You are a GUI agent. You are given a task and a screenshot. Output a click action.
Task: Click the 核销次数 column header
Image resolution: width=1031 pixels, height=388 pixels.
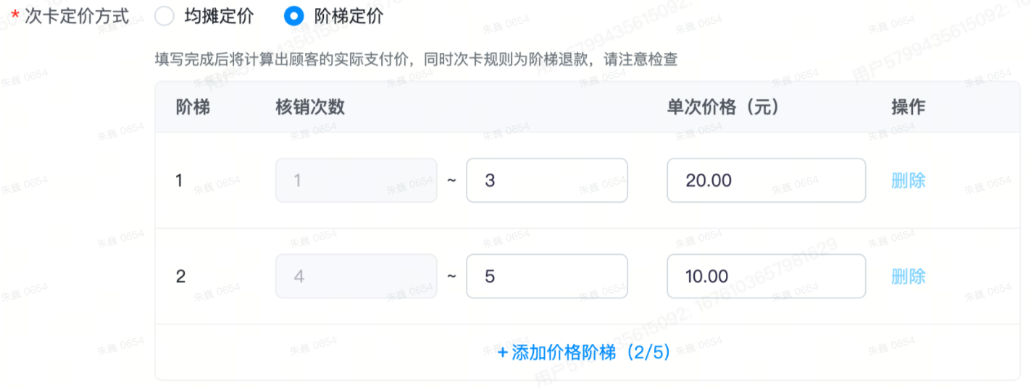point(310,107)
